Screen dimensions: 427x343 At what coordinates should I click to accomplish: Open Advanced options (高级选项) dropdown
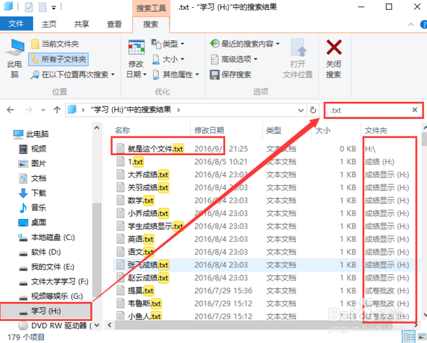(x=234, y=59)
